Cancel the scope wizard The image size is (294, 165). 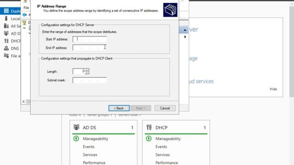[x=165, y=108]
